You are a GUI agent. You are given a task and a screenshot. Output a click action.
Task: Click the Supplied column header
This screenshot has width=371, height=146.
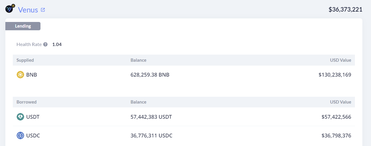tap(25, 60)
